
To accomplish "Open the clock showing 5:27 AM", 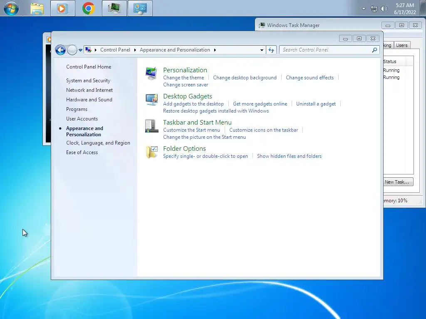I will [405, 9].
